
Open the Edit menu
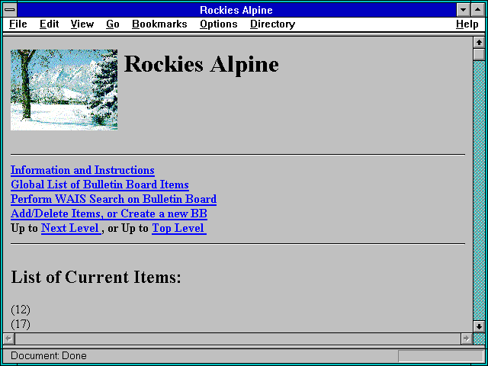[x=49, y=24]
